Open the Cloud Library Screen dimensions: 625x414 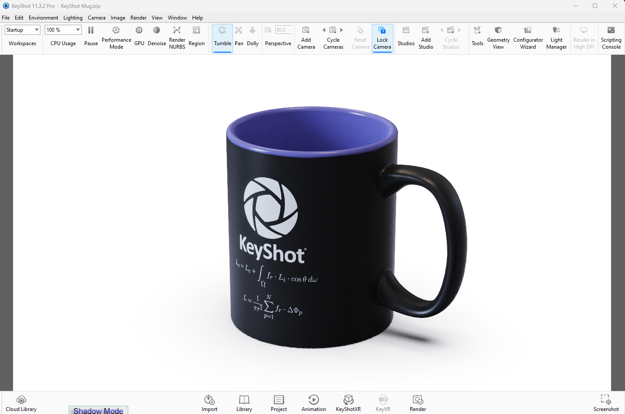pyautogui.click(x=21, y=403)
